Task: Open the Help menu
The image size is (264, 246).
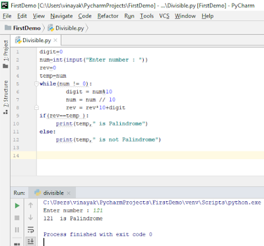Action: [207, 16]
